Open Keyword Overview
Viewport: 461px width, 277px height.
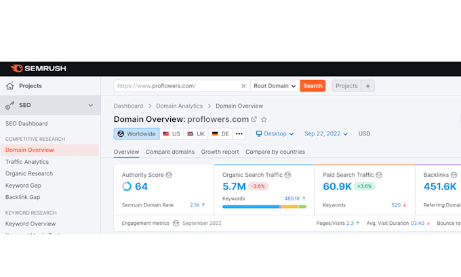(31, 223)
